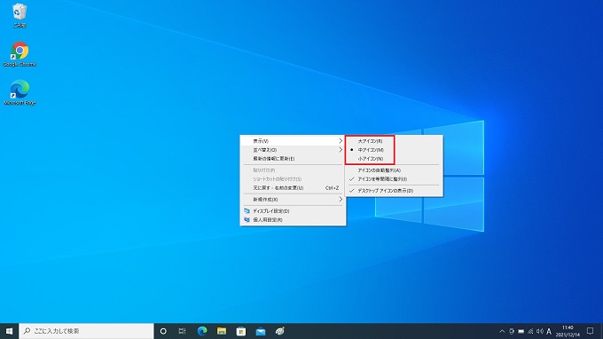Open File Explorer from the taskbar
Screen dimensions: 603x339
pyautogui.click(x=222, y=331)
